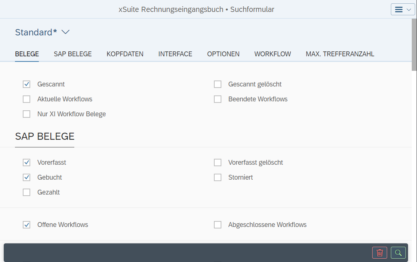
Task: Enable the Aktuelle Workflows option
Action: point(26,99)
